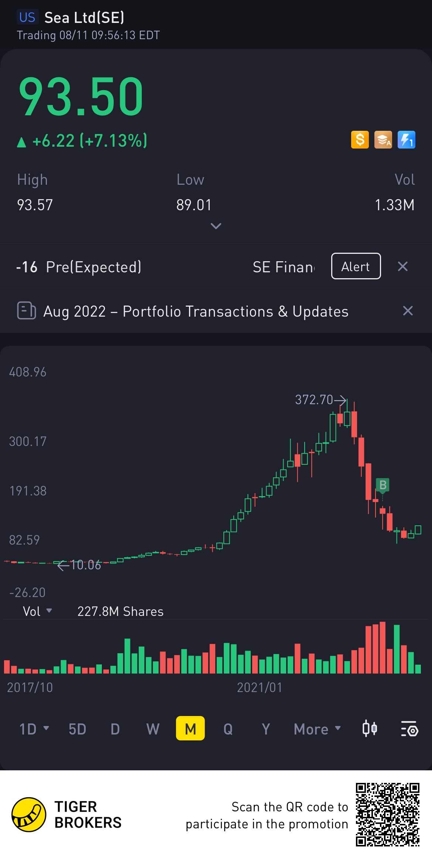Tap the QR code image
The height and width of the screenshot is (859, 432).
388,814
